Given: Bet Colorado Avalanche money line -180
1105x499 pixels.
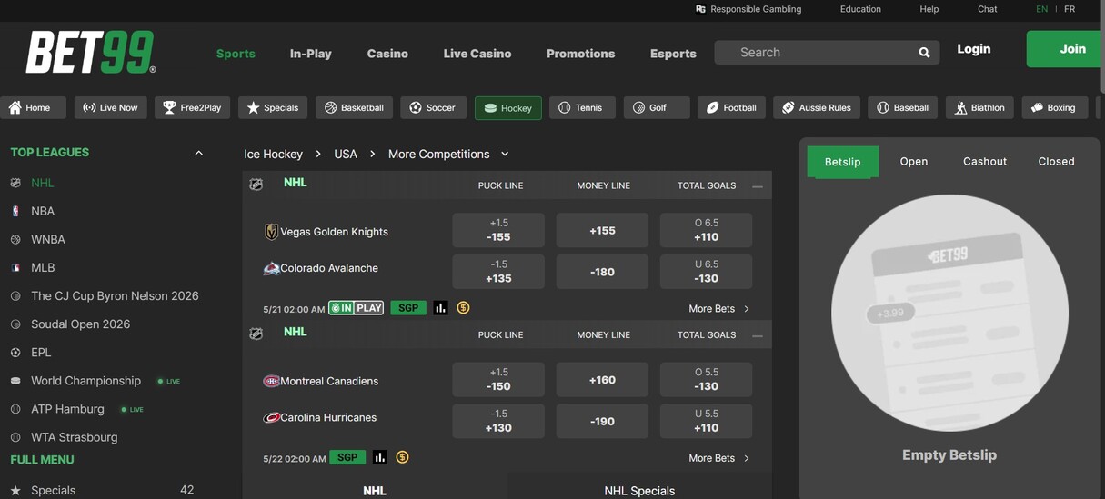Looking at the screenshot, I should (602, 272).
